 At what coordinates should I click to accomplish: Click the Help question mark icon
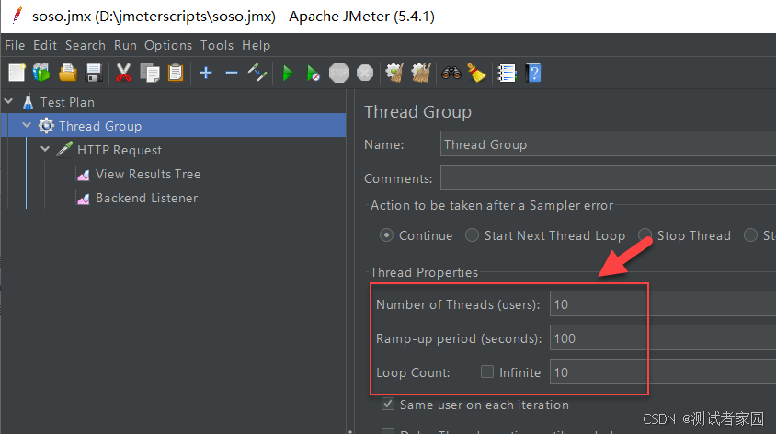click(x=533, y=73)
